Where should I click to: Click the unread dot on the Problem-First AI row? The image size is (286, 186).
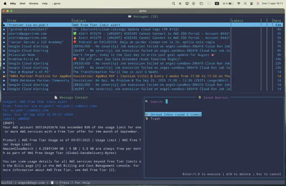4,59
